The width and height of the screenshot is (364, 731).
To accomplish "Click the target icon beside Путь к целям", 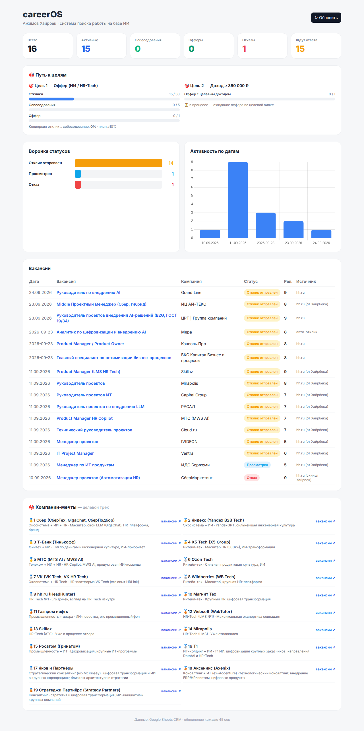I will point(32,75).
